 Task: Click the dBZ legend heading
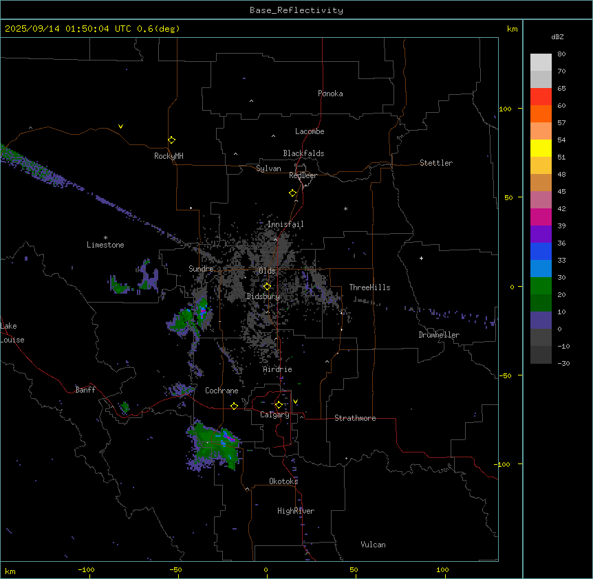(x=557, y=37)
